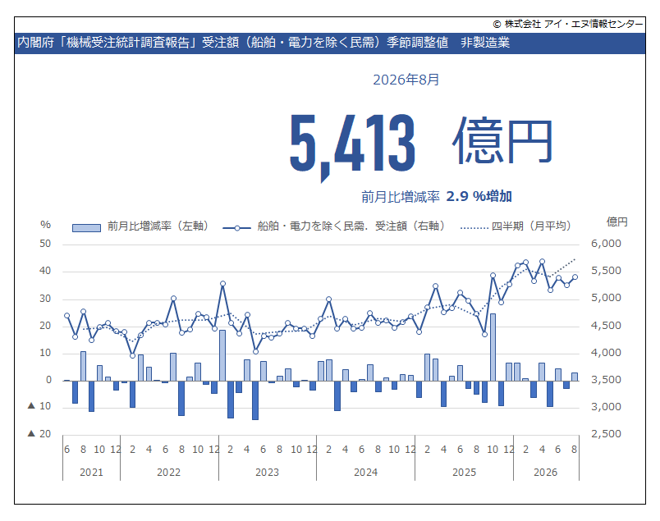Click the line peak marker at January 2023

pyautogui.click(x=222, y=284)
